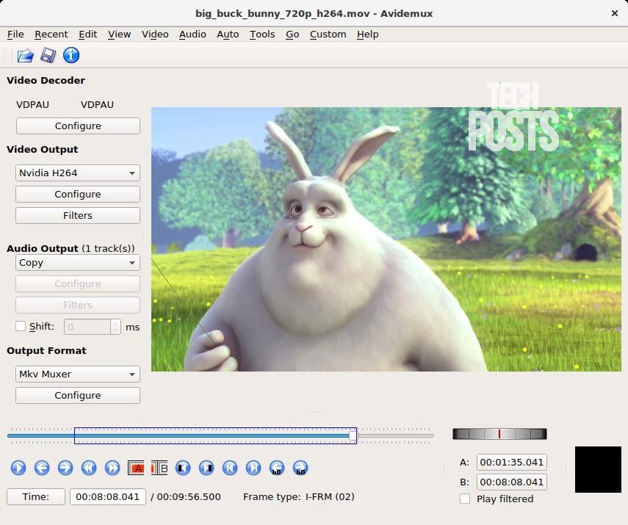This screenshot has width=628, height=525.
Task: Click the black audio VU meter box
Action: click(x=598, y=469)
